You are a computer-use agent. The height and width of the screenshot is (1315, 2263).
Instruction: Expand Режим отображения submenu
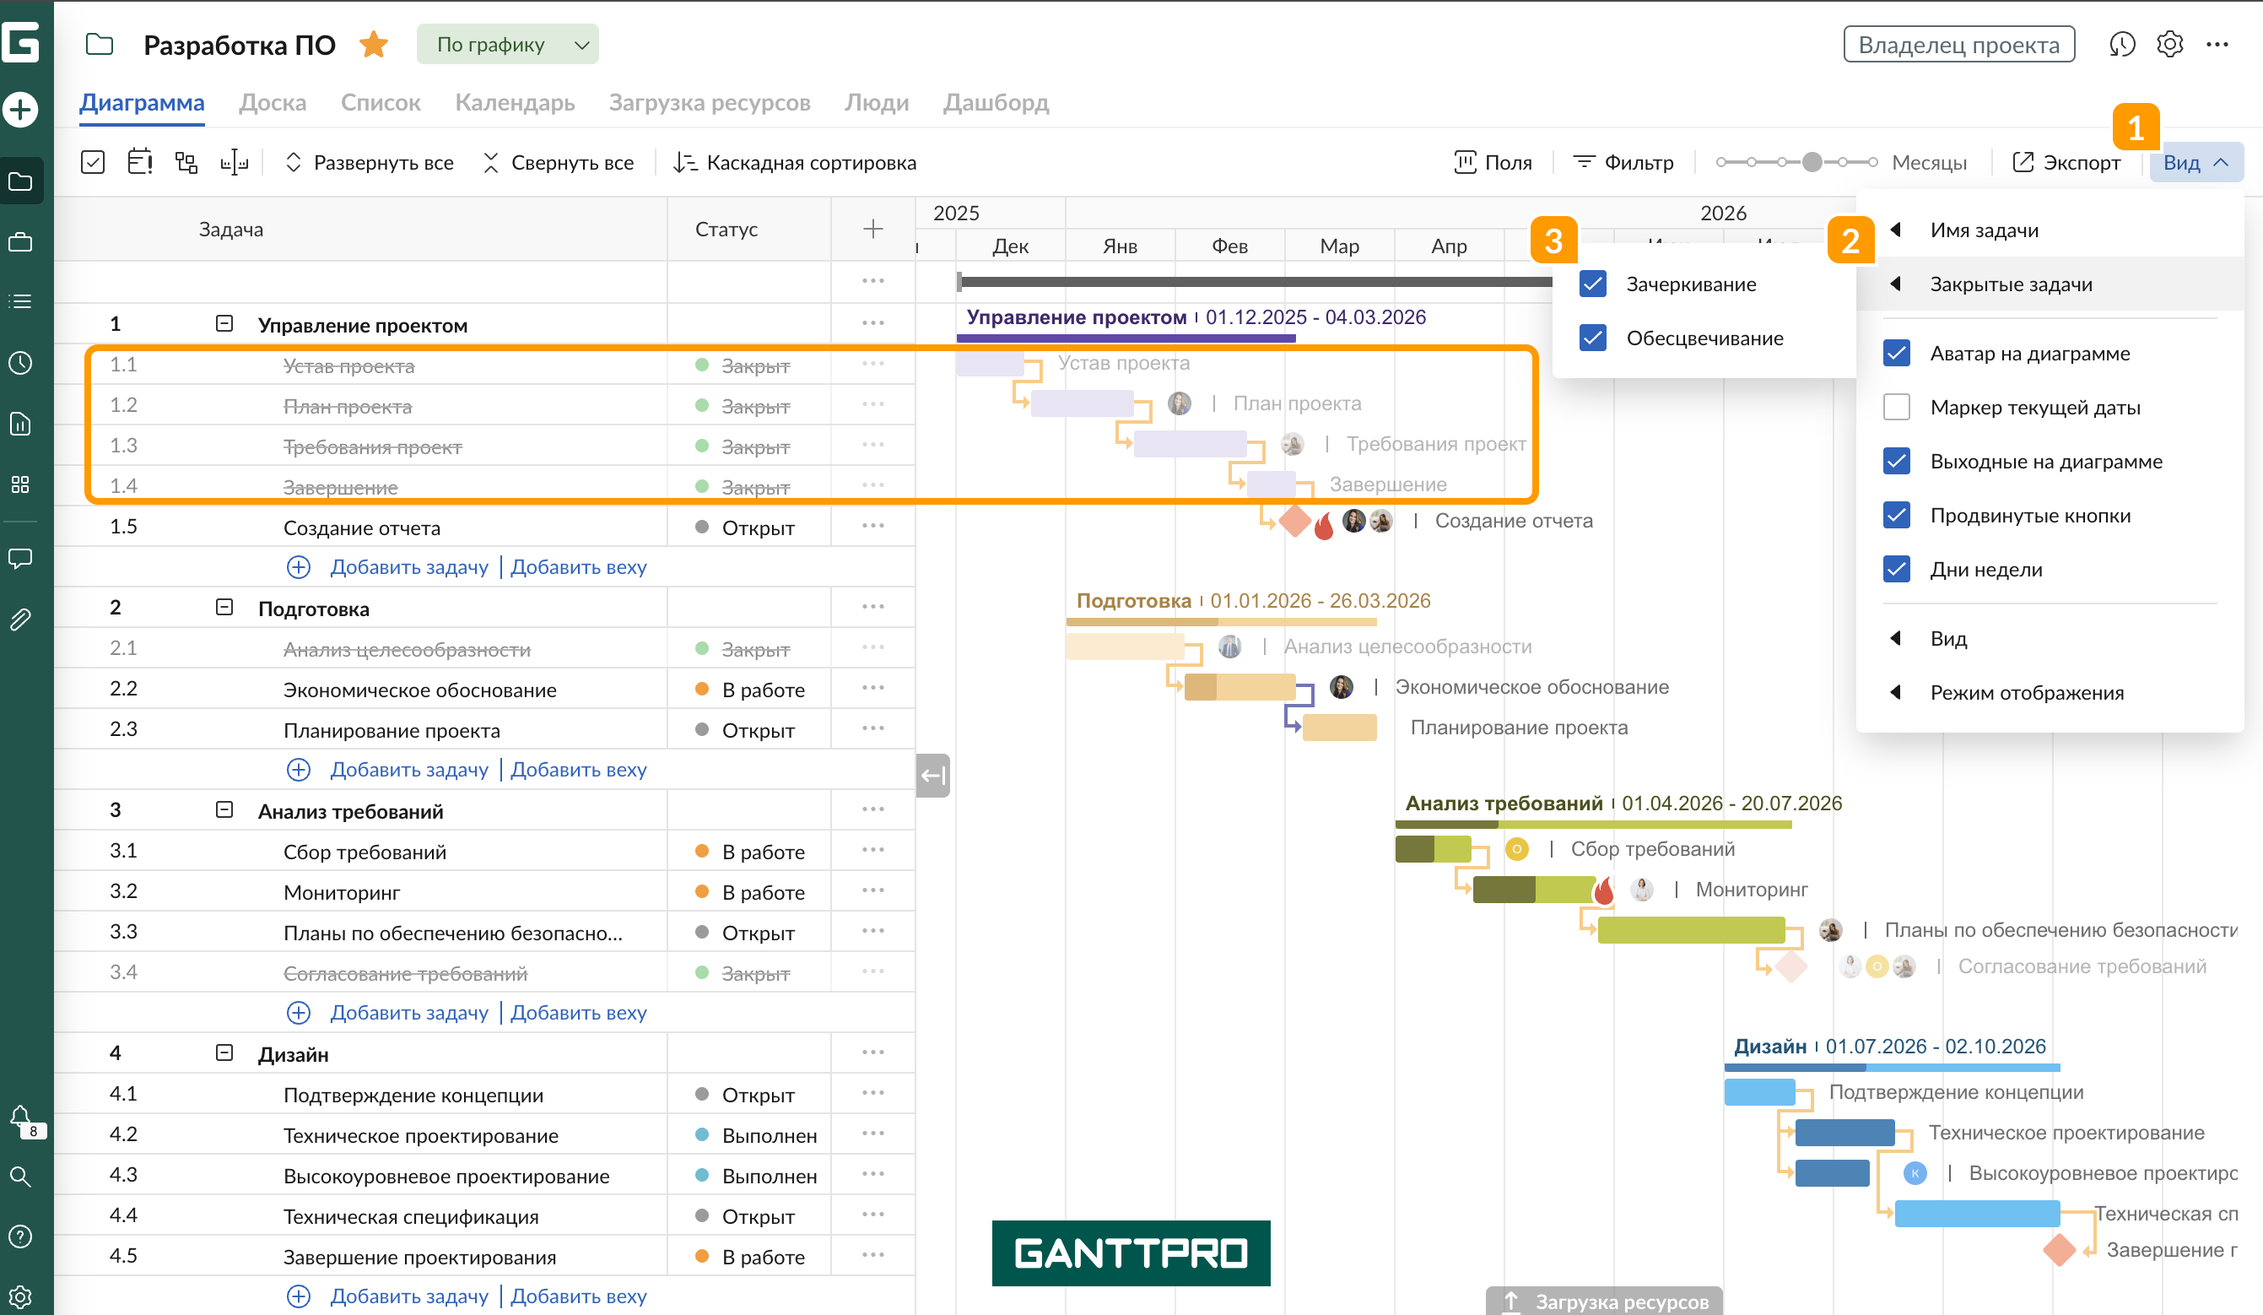tap(2026, 693)
